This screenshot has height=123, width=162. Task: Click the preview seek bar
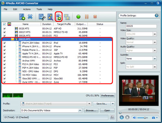[139, 113]
